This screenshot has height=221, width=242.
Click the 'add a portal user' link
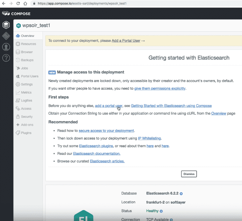click(x=109, y=106)
